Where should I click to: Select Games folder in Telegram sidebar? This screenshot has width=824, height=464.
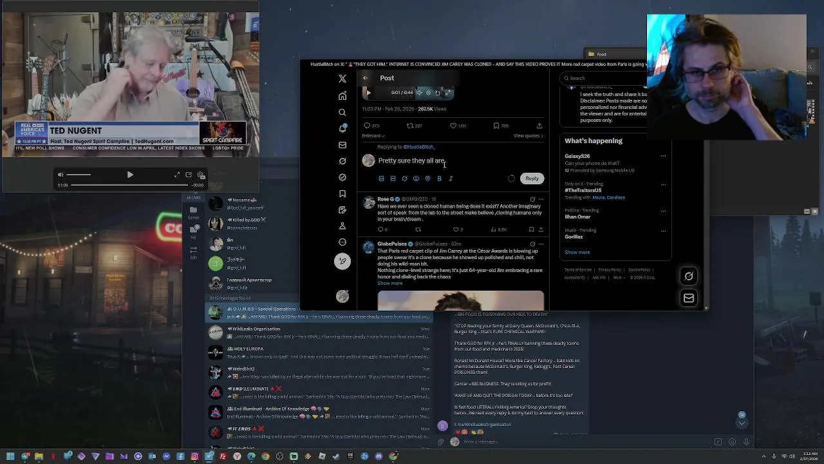[x=193, y=213]
